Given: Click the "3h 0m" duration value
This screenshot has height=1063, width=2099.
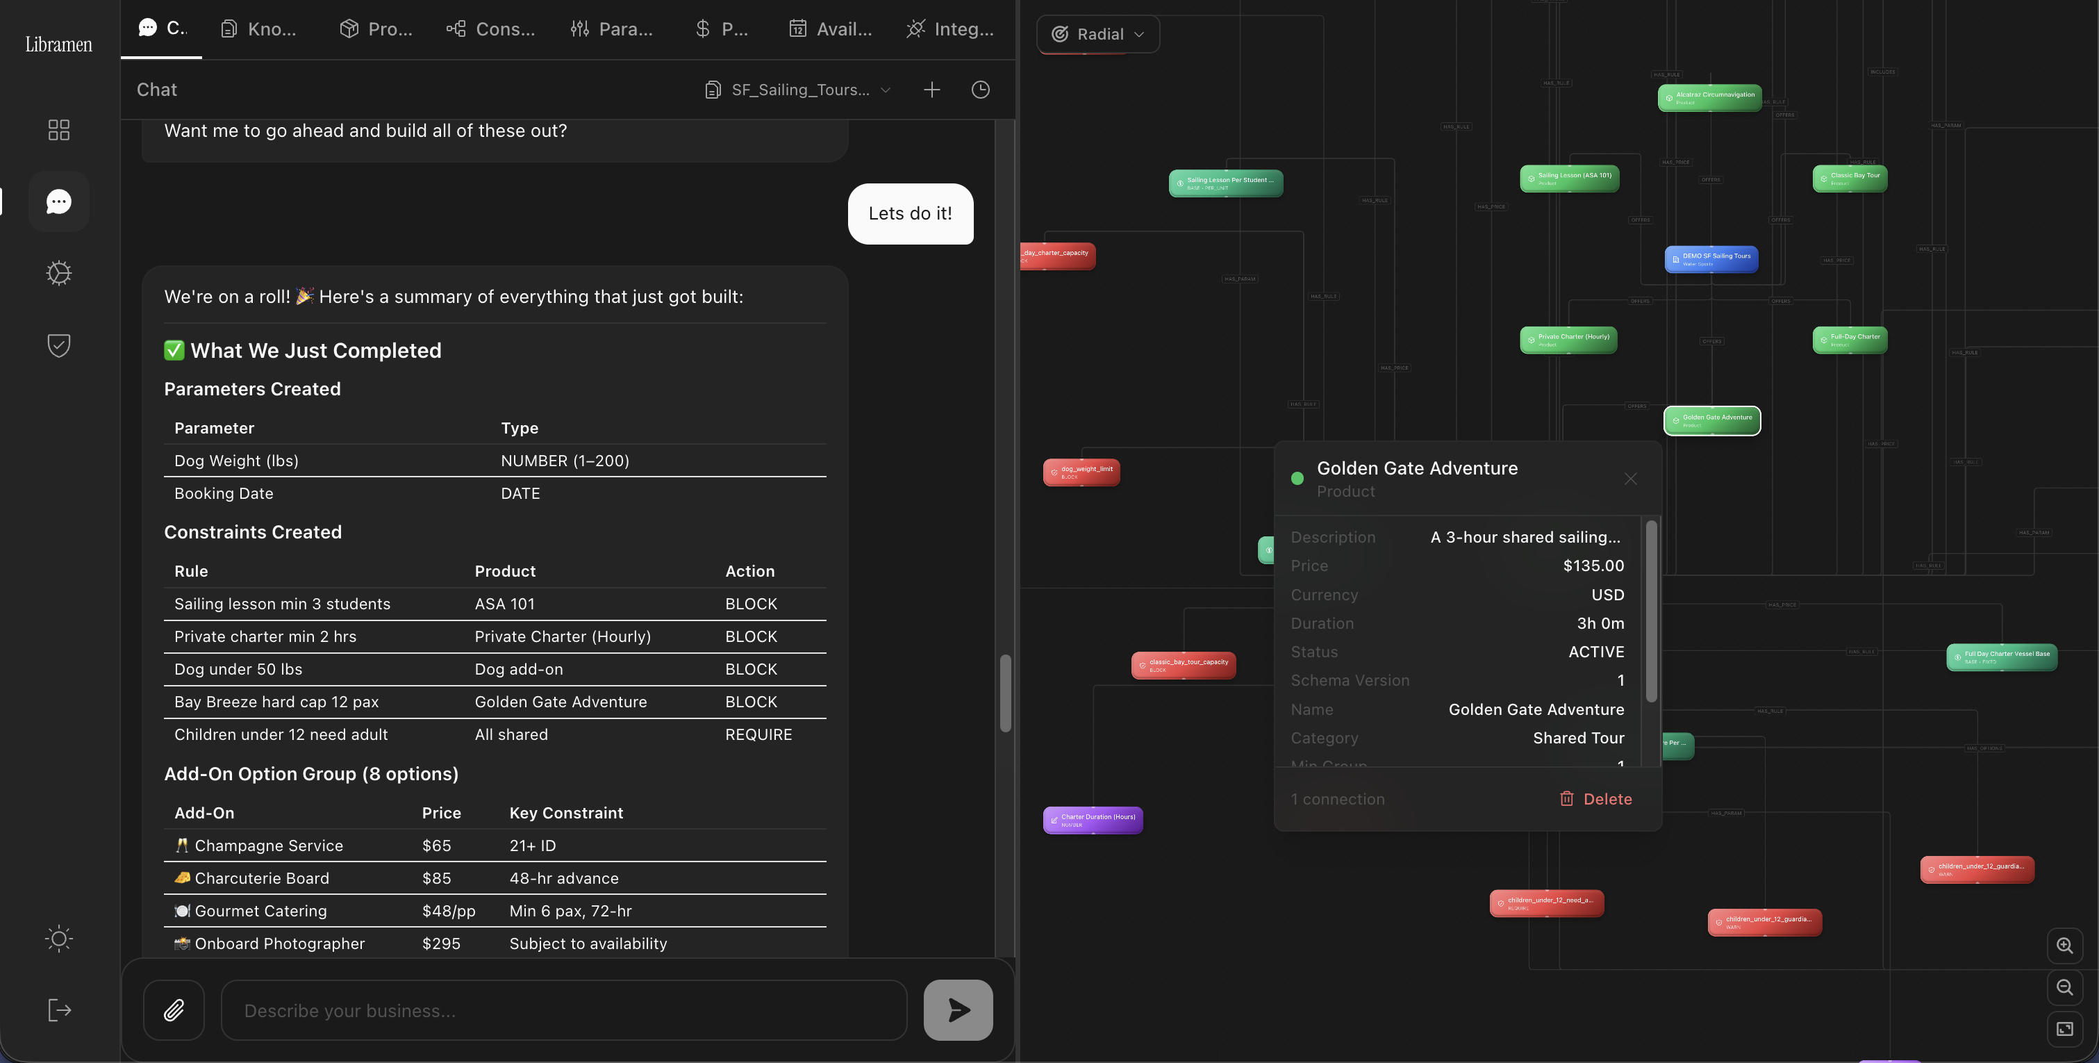Looking at the screenshot, I should click(x=1600, y=624).
